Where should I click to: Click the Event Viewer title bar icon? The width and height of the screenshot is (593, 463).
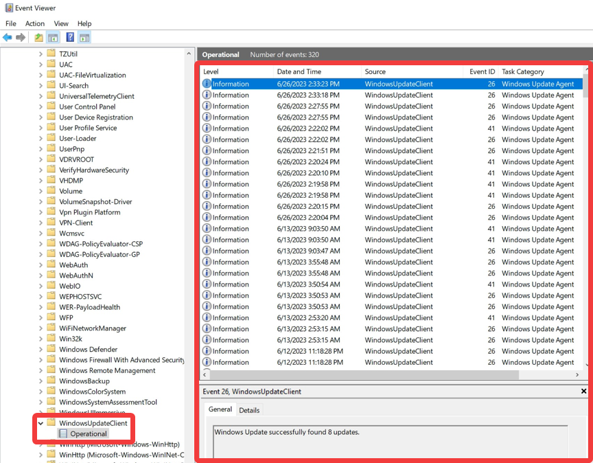tap(9, 8)
